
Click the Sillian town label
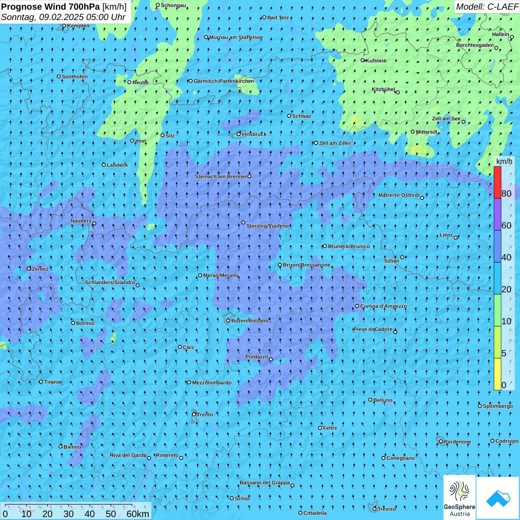(x=391, y=261)
